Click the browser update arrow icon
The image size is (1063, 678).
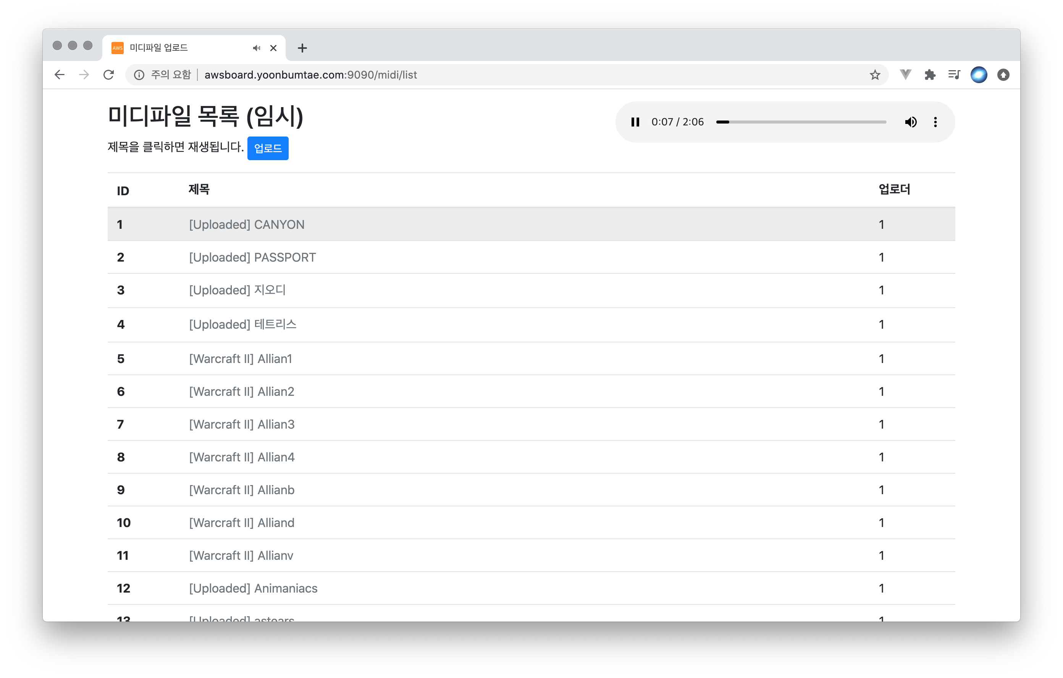click(1003, 75)
